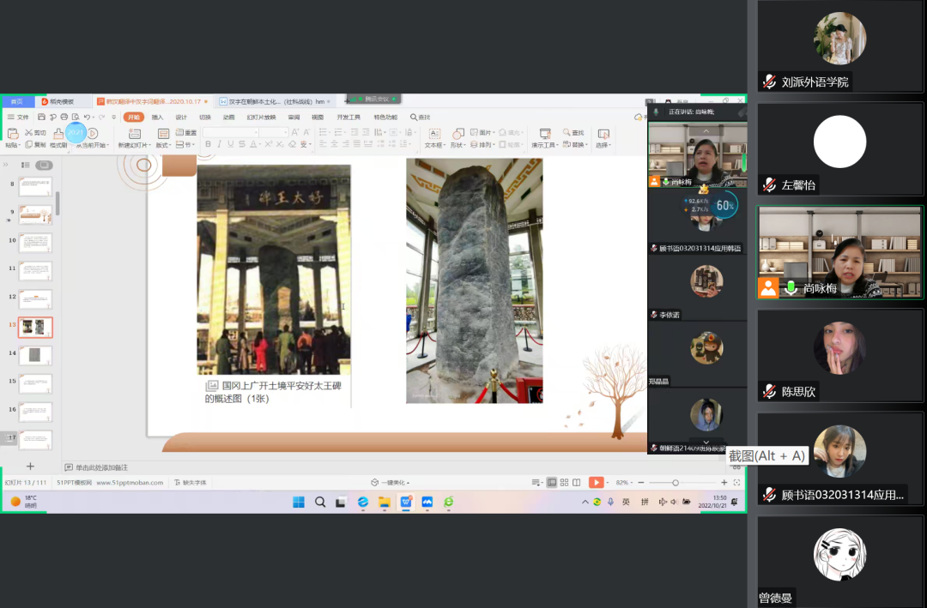Toggle italic text formatting
This screenshot has width=927, height=608.
click(219, 145)
